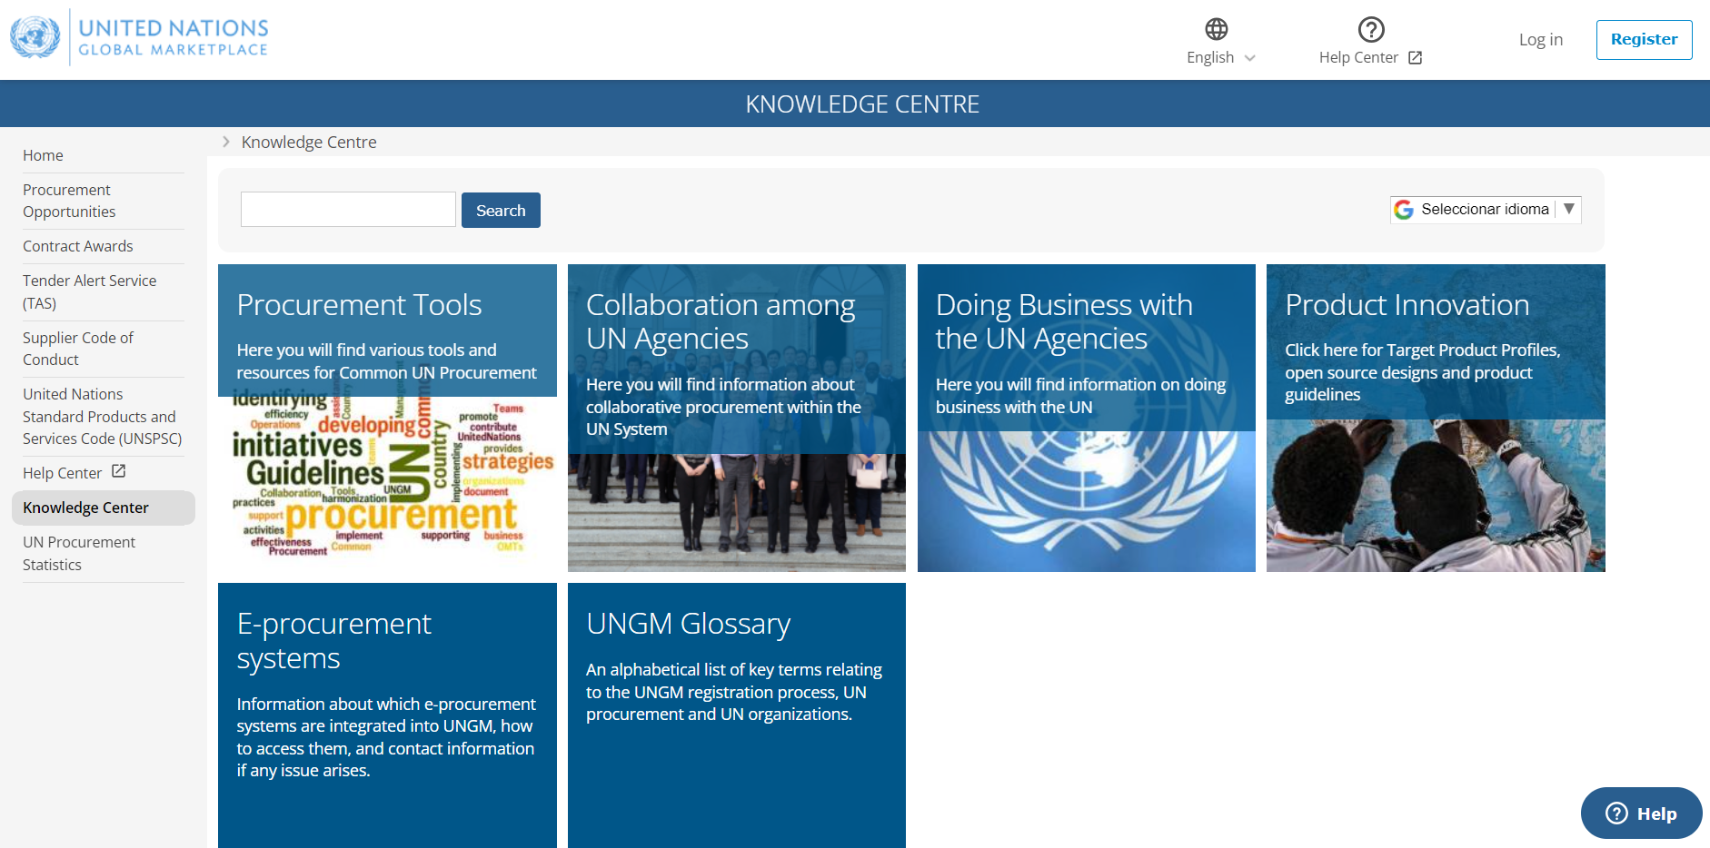
Task: Open Tender Alert Service (TAS)
Action: [x=90, y=291]
